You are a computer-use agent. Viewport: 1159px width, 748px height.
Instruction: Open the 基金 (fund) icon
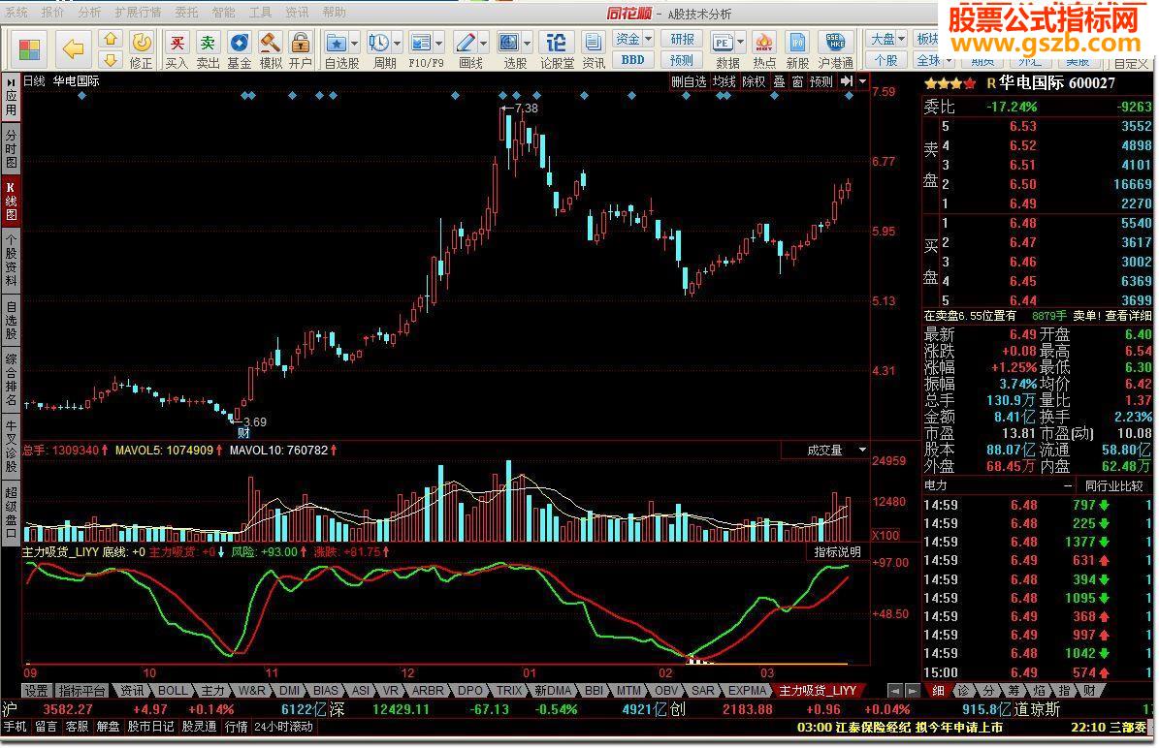pos(239,49)
